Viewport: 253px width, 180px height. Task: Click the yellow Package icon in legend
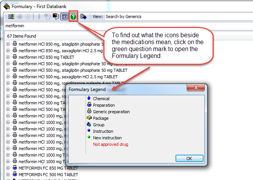(89, 118)
